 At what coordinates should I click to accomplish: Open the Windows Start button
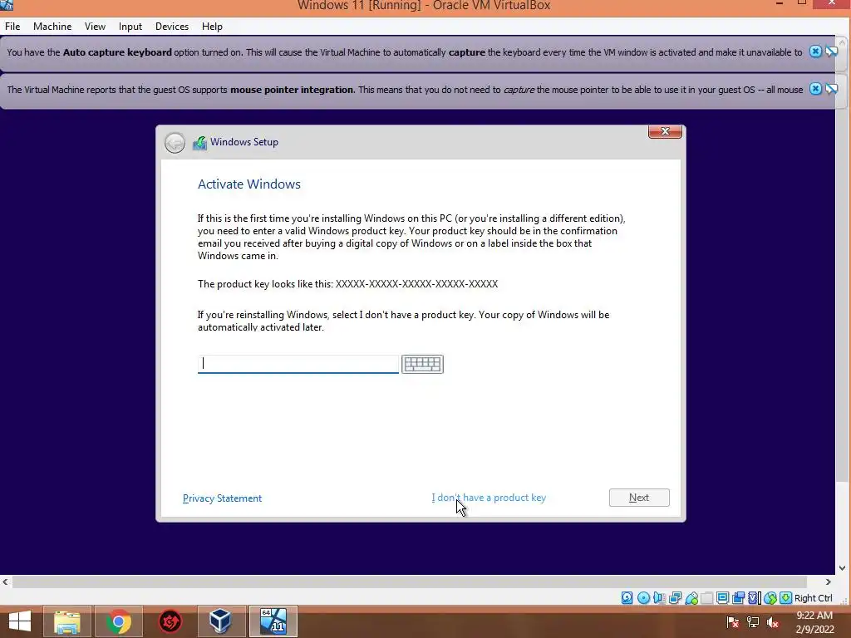[x=20, y=621]
